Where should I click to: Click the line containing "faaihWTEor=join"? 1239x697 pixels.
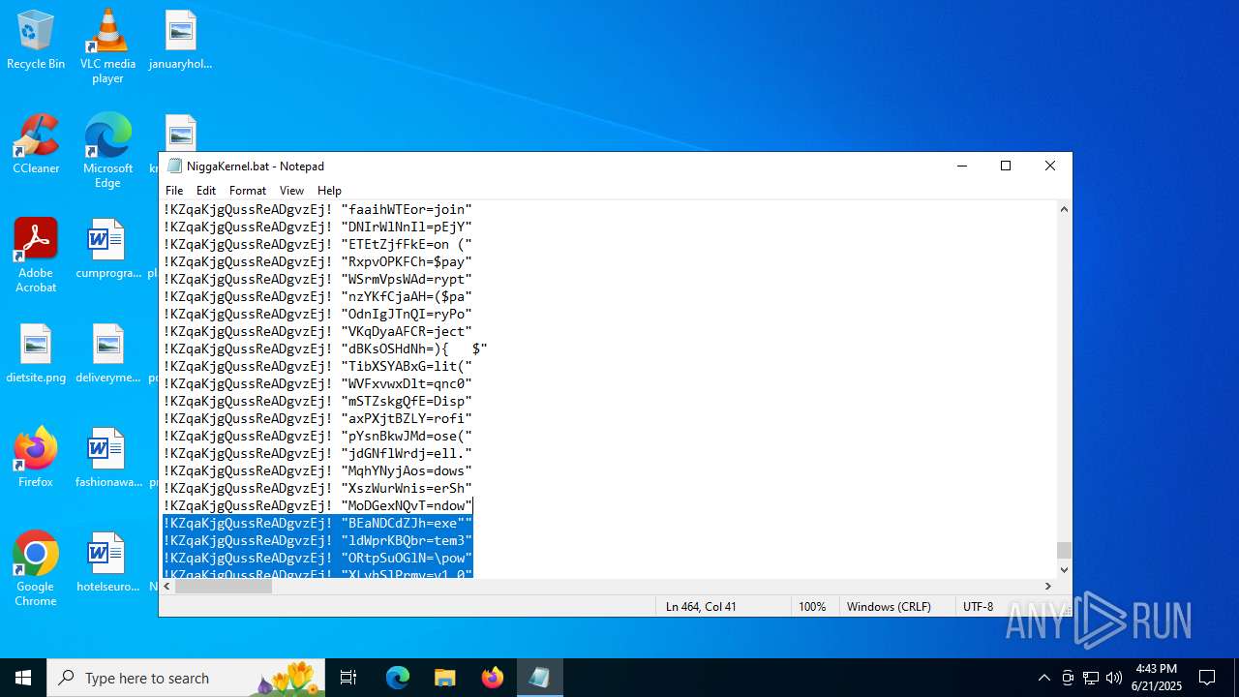coord(317,209)
